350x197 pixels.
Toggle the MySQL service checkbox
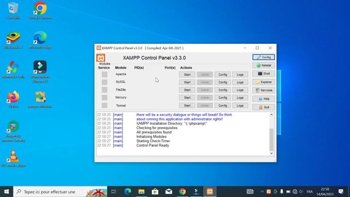coord(104,82)
